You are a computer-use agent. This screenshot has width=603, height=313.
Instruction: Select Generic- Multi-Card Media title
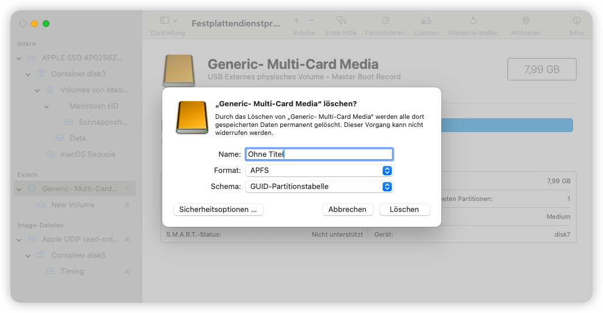[293, 64]
